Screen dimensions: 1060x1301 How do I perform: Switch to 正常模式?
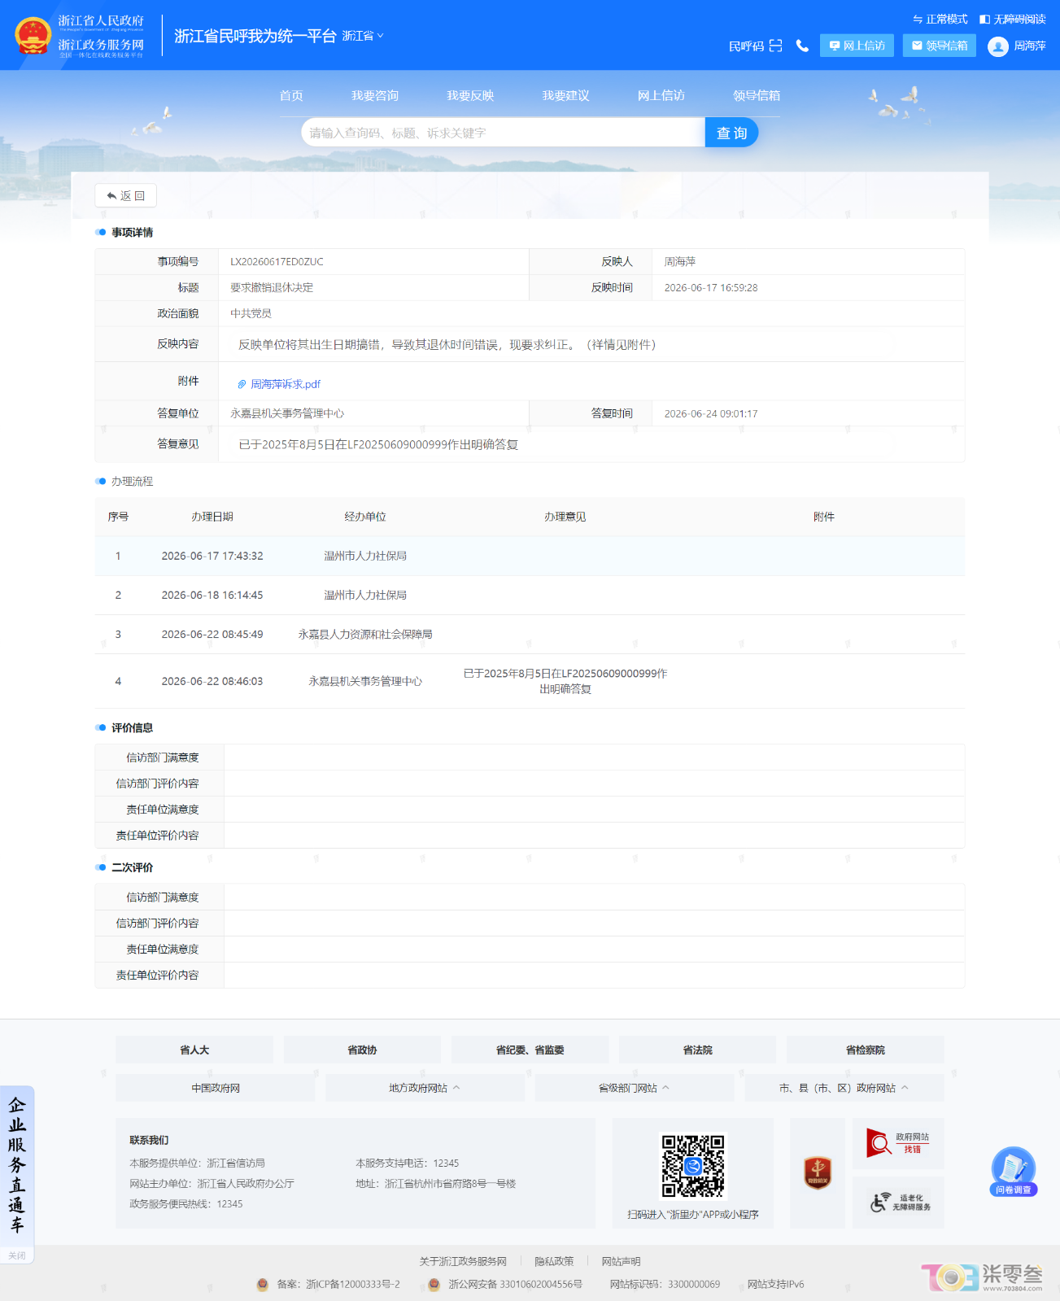(940, 19)
